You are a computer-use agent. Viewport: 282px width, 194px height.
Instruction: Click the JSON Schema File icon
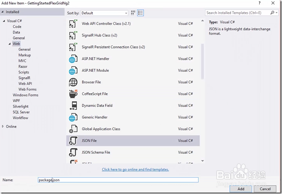click(x=73, y=152)
